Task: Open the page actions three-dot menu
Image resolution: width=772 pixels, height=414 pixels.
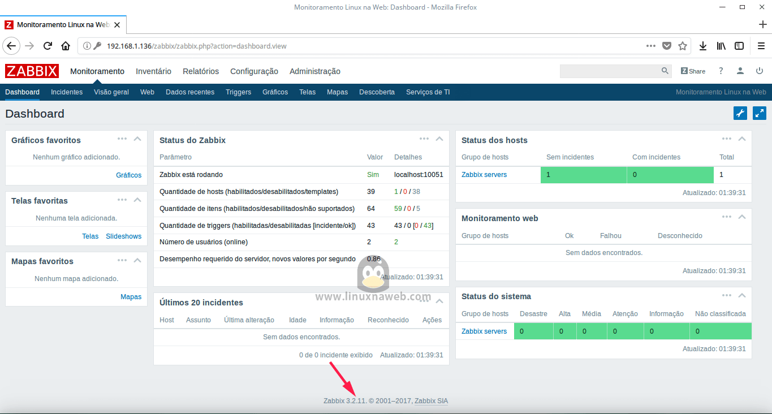Action: tap(651, 46)
